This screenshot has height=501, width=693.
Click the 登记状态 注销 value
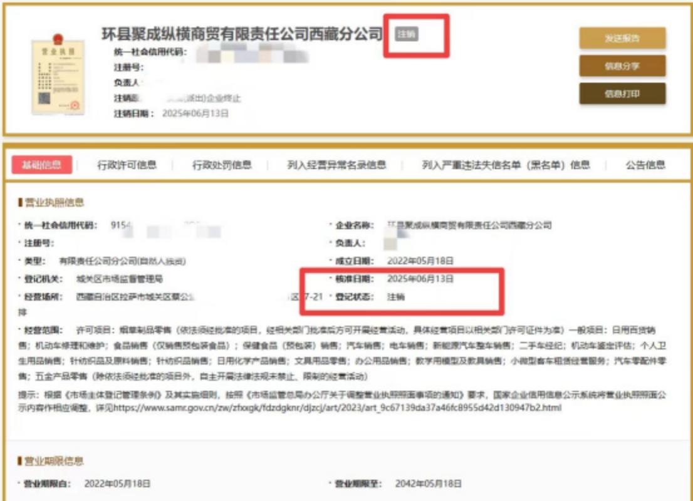pos(396,297)
